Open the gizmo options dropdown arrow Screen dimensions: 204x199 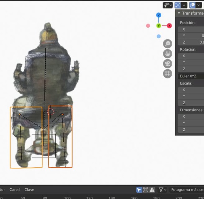(184, 5)
